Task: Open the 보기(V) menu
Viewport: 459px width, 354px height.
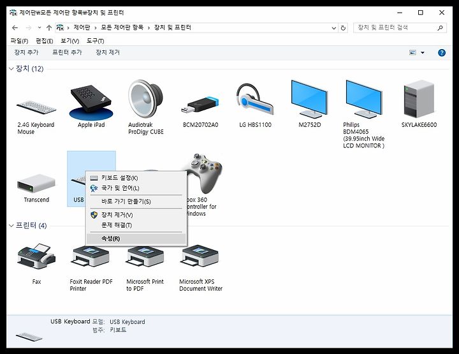Action: click(x=70, y=41)
